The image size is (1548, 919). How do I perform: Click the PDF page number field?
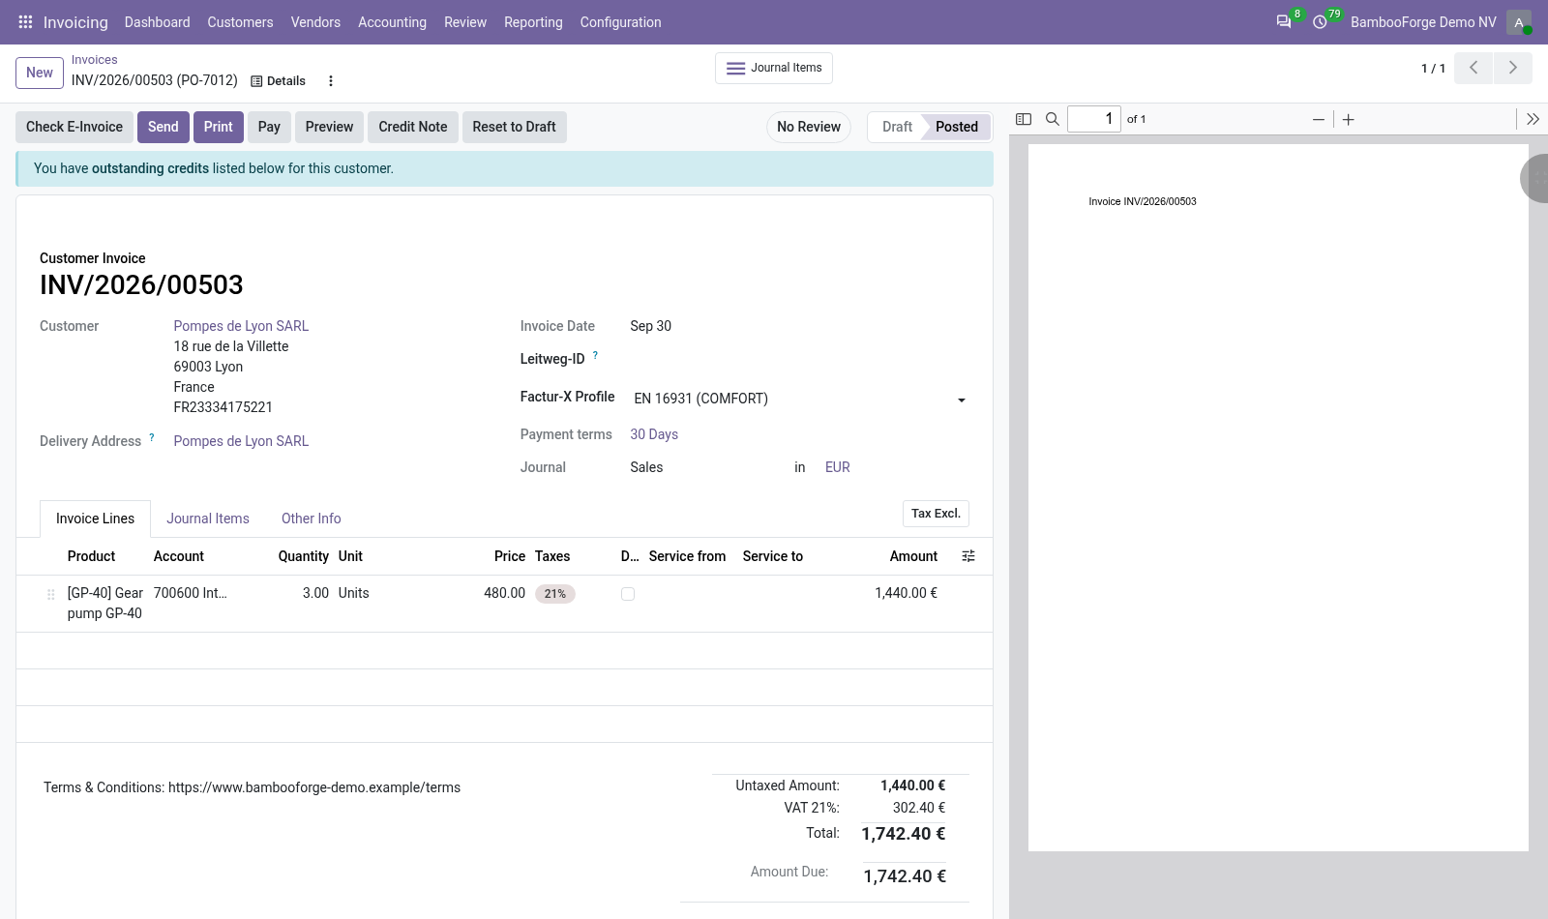click(x=1094, y=119)
